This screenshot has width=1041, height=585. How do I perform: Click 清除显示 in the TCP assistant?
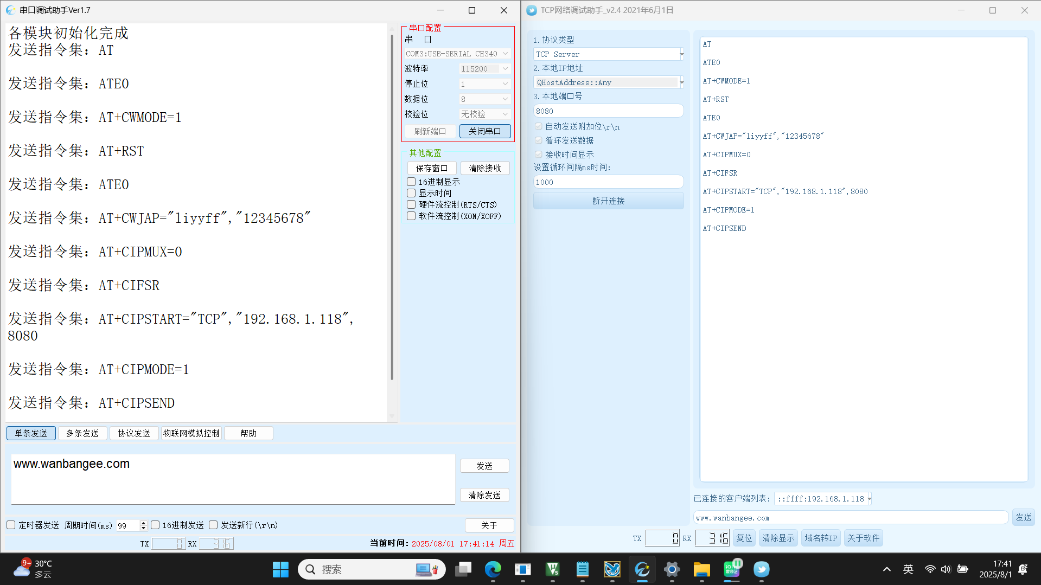778,538
